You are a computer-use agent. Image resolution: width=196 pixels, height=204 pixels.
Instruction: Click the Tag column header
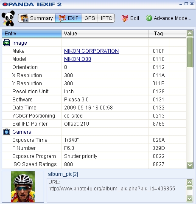point(159,34)
